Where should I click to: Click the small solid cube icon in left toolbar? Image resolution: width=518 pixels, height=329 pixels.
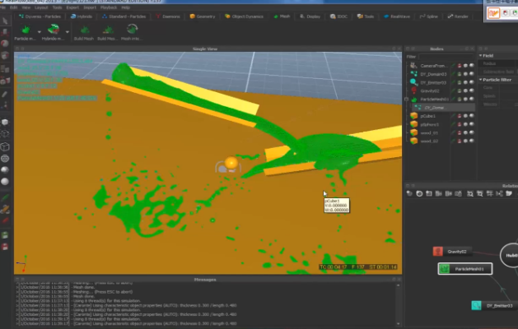coord(5,122)
